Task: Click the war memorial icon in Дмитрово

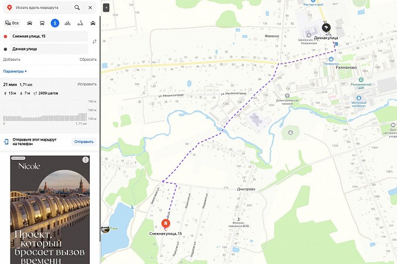Action: pyautogui.click(x=238, y=220)
